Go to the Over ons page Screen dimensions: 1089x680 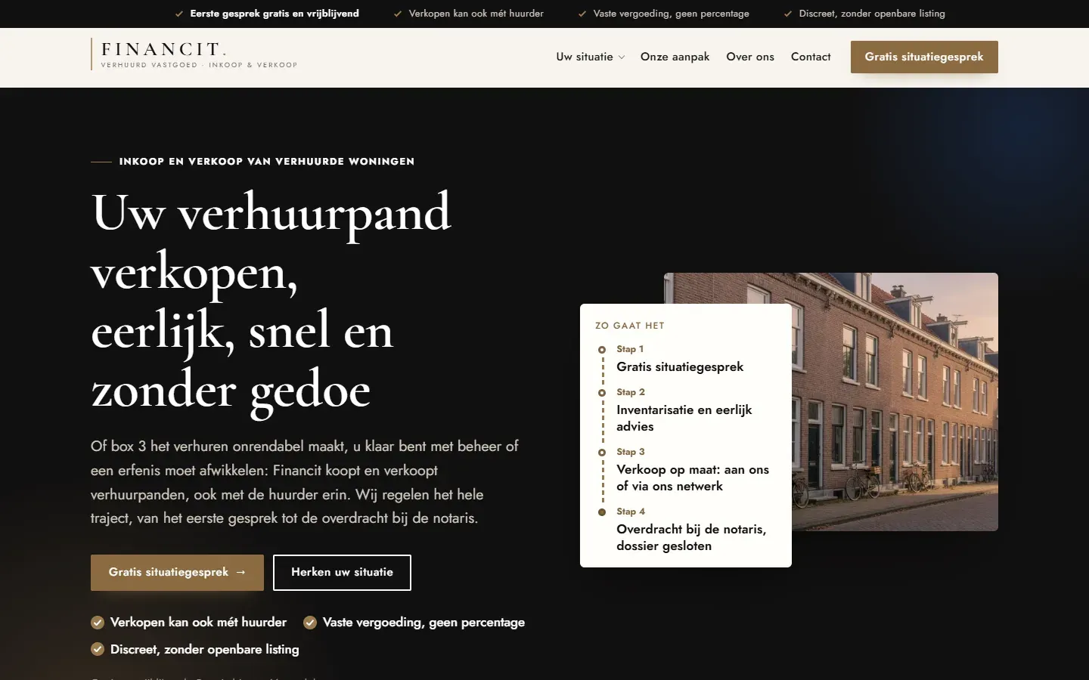pos(750,57)
